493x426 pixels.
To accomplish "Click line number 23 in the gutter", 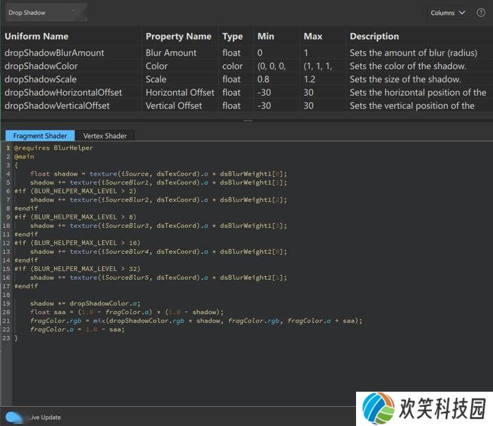I will pos(6,338).
